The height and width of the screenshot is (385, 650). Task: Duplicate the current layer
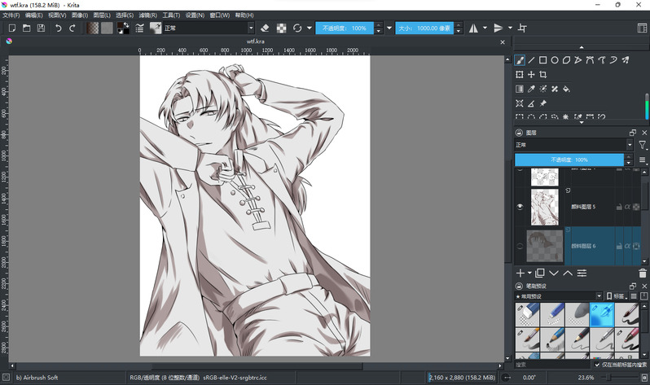(540, 273)
